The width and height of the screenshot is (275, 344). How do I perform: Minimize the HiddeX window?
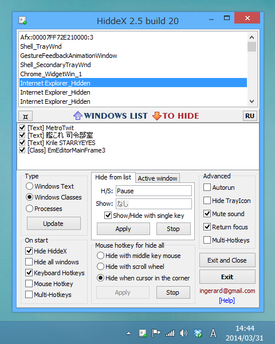coord(211,19)
